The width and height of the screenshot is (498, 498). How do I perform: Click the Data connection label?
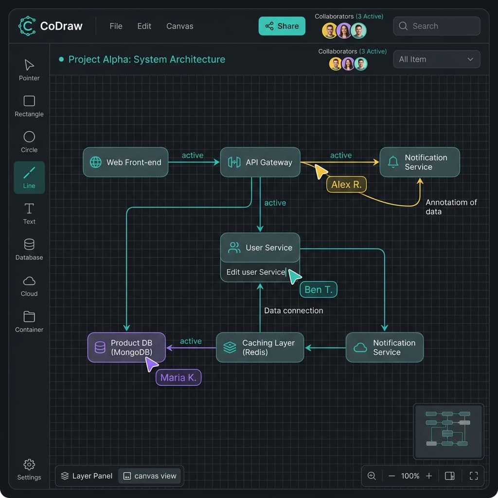point(293,311)
